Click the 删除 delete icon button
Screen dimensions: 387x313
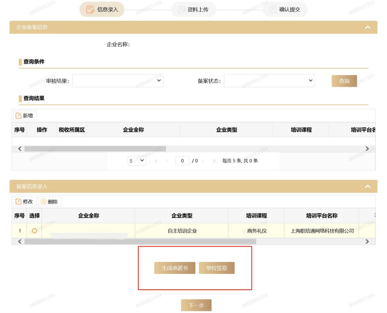[49, 201]
